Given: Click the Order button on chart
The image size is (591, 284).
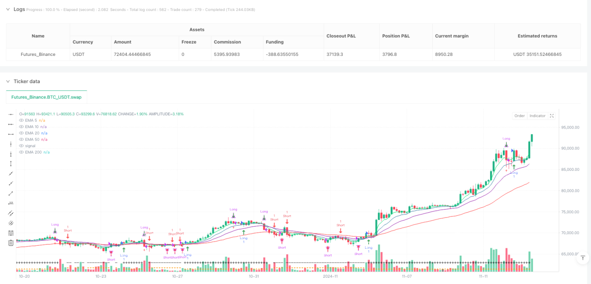Looking at the screenshot, I should click(x=520, y=116).
